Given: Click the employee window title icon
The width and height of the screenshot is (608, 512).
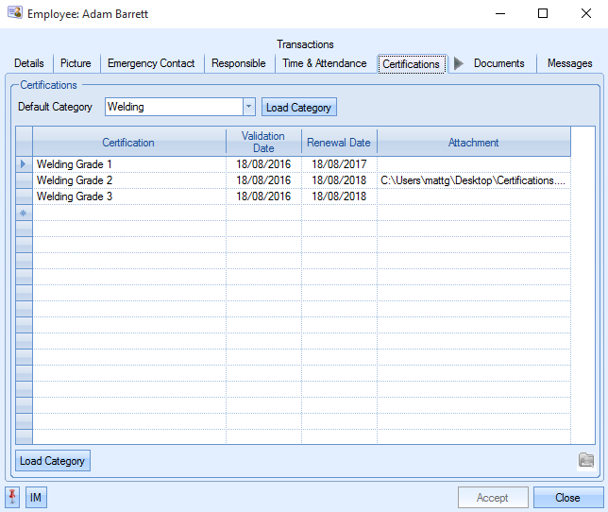Looking at the screenshot, I should 14,14.
